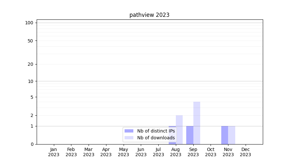This screenshot has width=292, height=162.
Task: Select the 'Nb of downloads' legend label
Action: coord(156,138)
